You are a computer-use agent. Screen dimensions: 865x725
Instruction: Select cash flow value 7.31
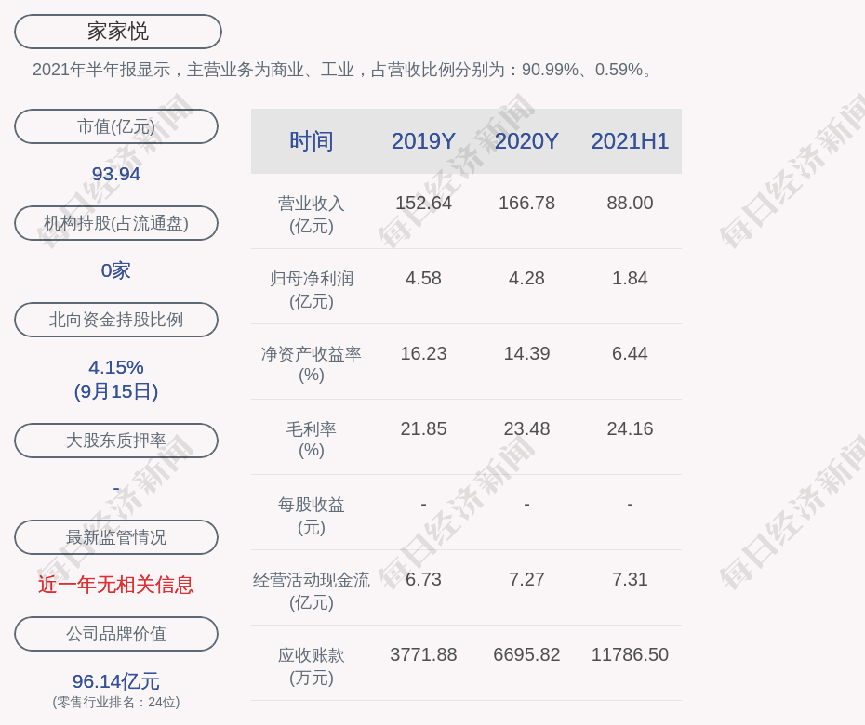630,579
